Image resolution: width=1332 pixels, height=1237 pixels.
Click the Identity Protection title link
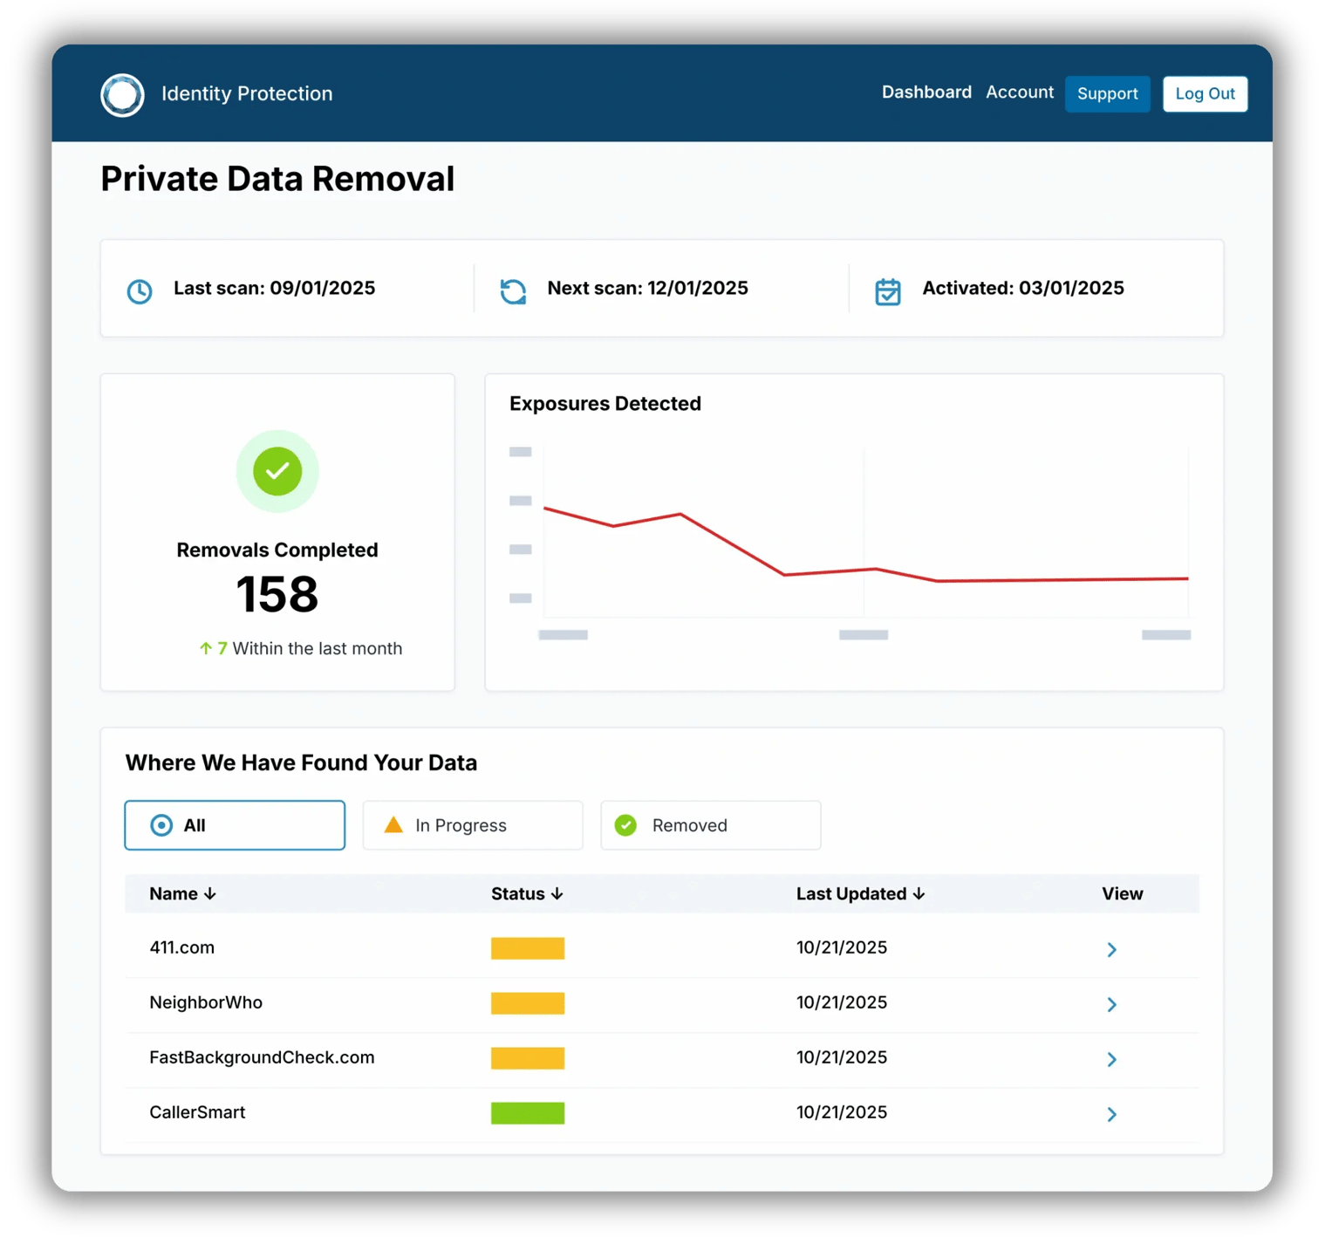pyautogui.click(x=247, y=93)
